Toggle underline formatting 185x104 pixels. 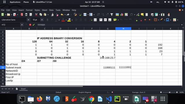[x=56, y=20]
